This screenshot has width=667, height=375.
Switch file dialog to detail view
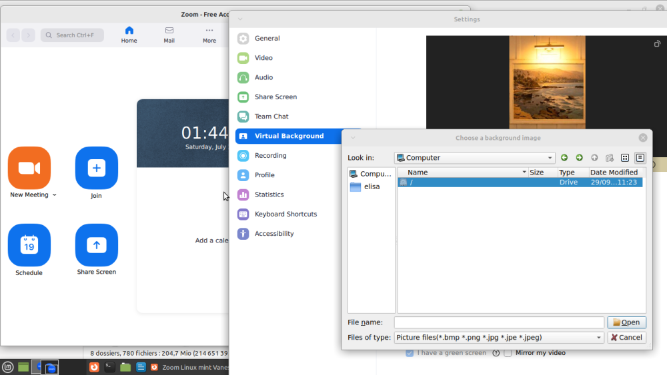tap(640, 158)
